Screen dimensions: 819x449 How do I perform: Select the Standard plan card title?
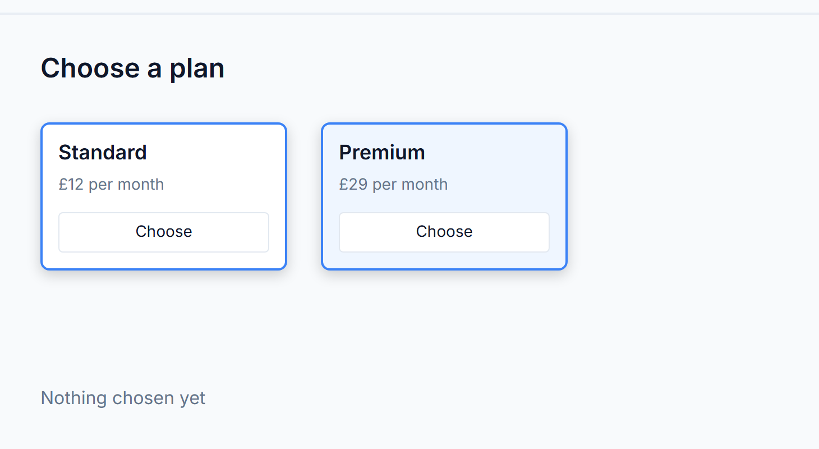[x=103, y=152]
